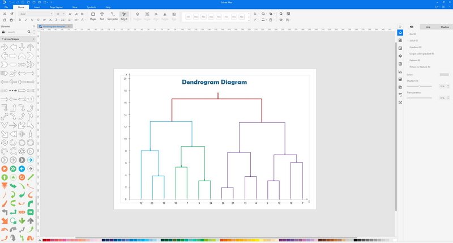Viewport: 453px width, 243px height.
Task: Apply Subscript formatting
Action: tap(50, 20)
